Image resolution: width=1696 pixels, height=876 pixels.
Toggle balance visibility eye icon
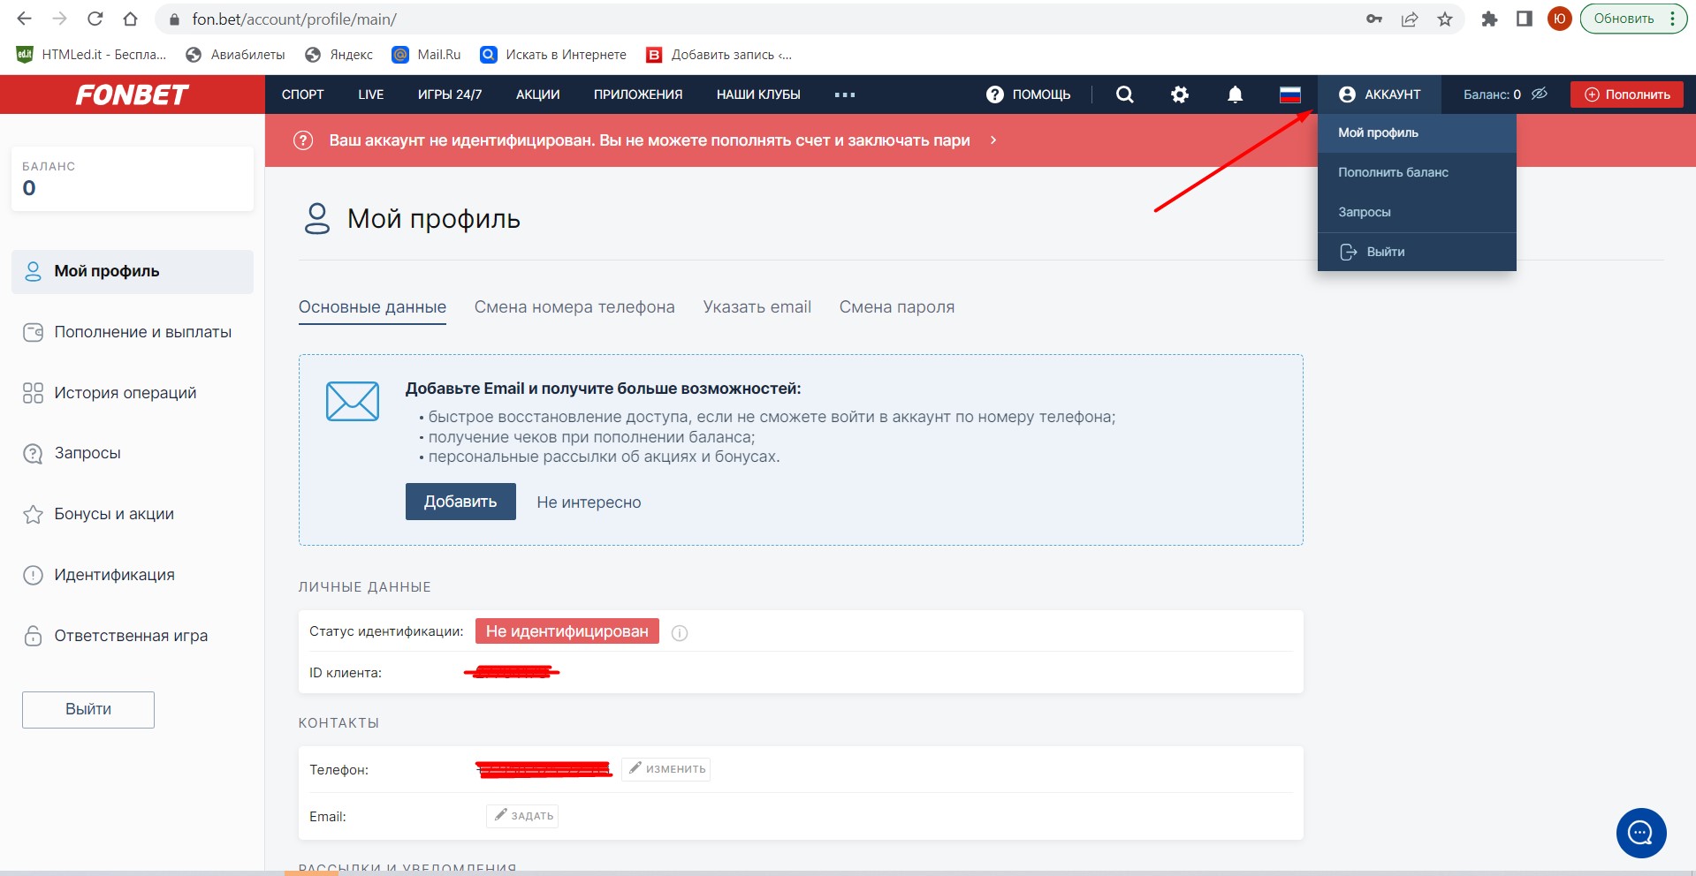(1540, 94)
